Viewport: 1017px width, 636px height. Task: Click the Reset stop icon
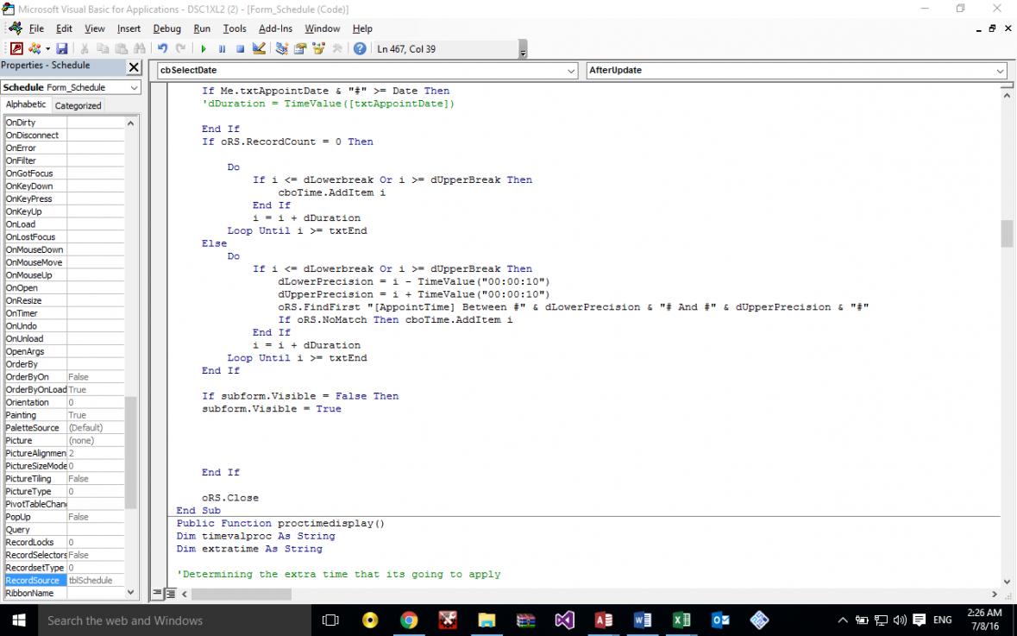[240, 48]
